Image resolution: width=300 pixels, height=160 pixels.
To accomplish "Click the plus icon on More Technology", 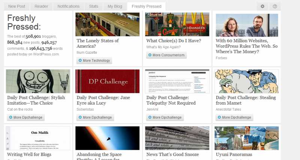I will (80, 61).
